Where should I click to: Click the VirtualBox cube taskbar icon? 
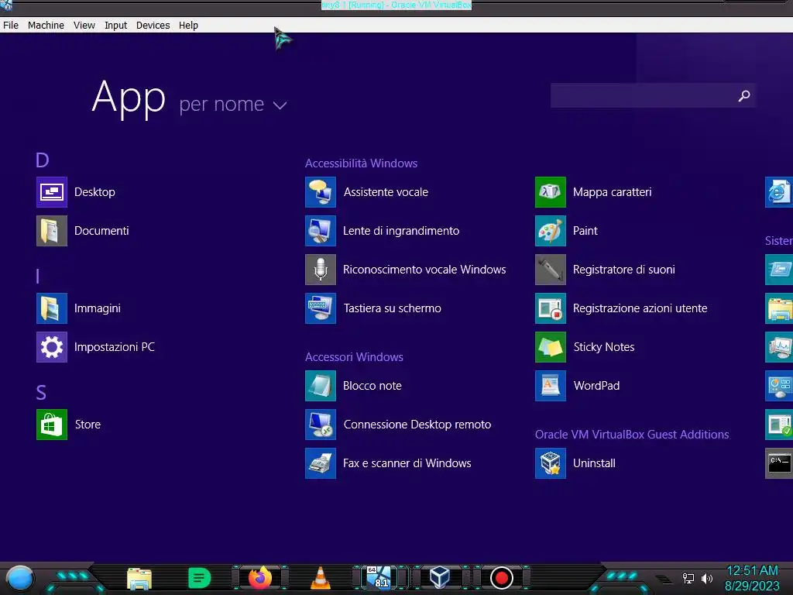click(439, 576)
